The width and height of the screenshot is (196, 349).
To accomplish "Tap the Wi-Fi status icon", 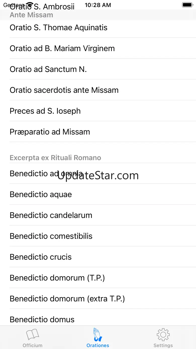I will 30,5.
